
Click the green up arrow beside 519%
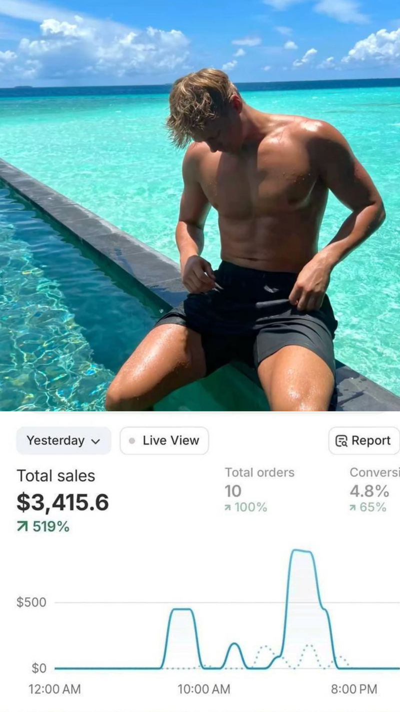point(22,527)
